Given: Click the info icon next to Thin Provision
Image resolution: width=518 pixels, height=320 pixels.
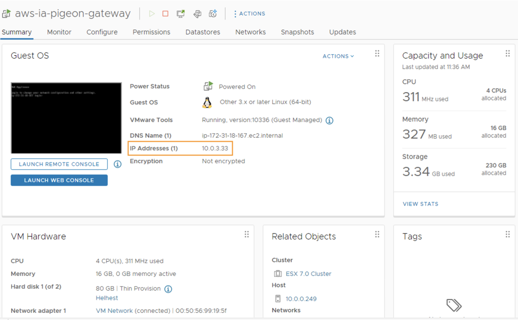Looking at the screenshot, I should pyautogui.click(x=168, y=289).
